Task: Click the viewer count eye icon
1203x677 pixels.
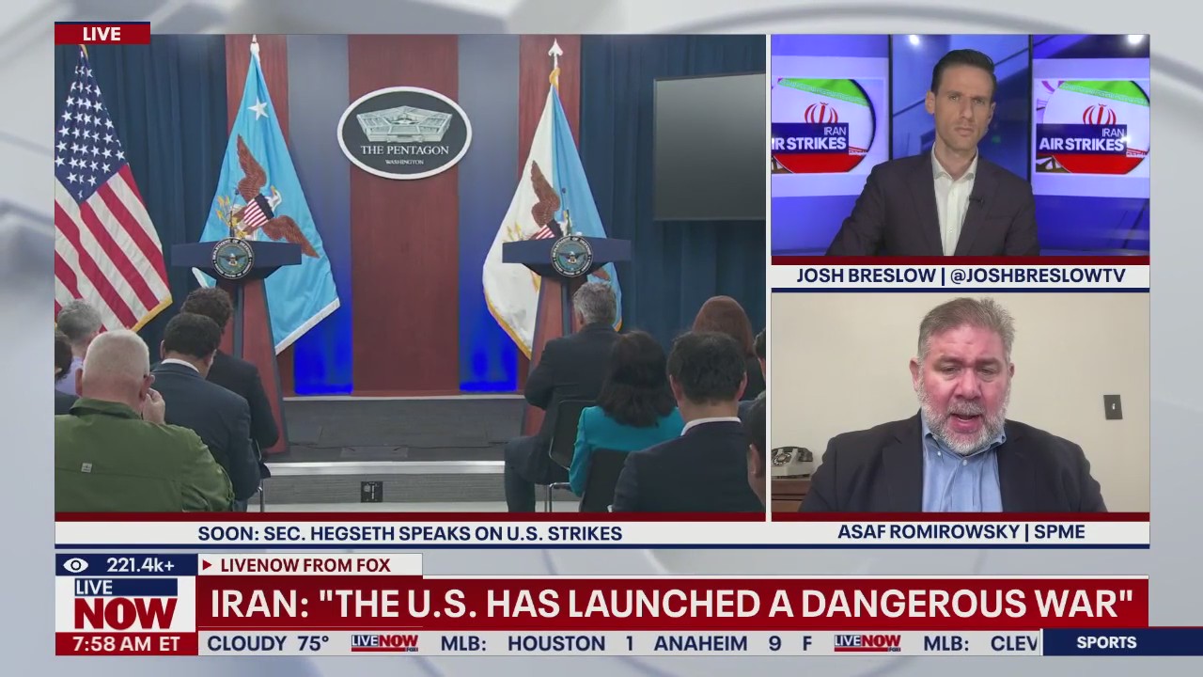Action: click(x=76, y=565)
